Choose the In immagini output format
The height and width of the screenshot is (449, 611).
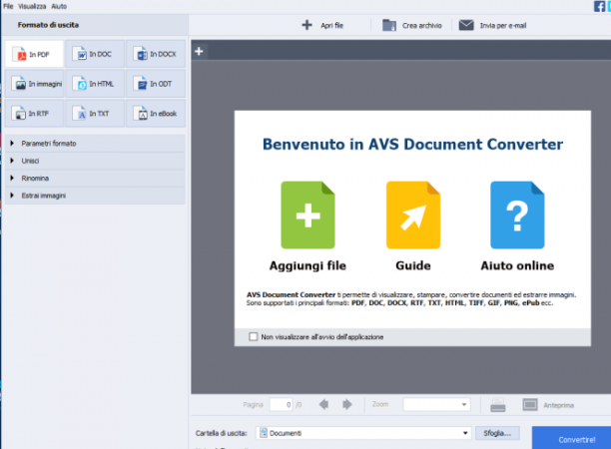34,84
